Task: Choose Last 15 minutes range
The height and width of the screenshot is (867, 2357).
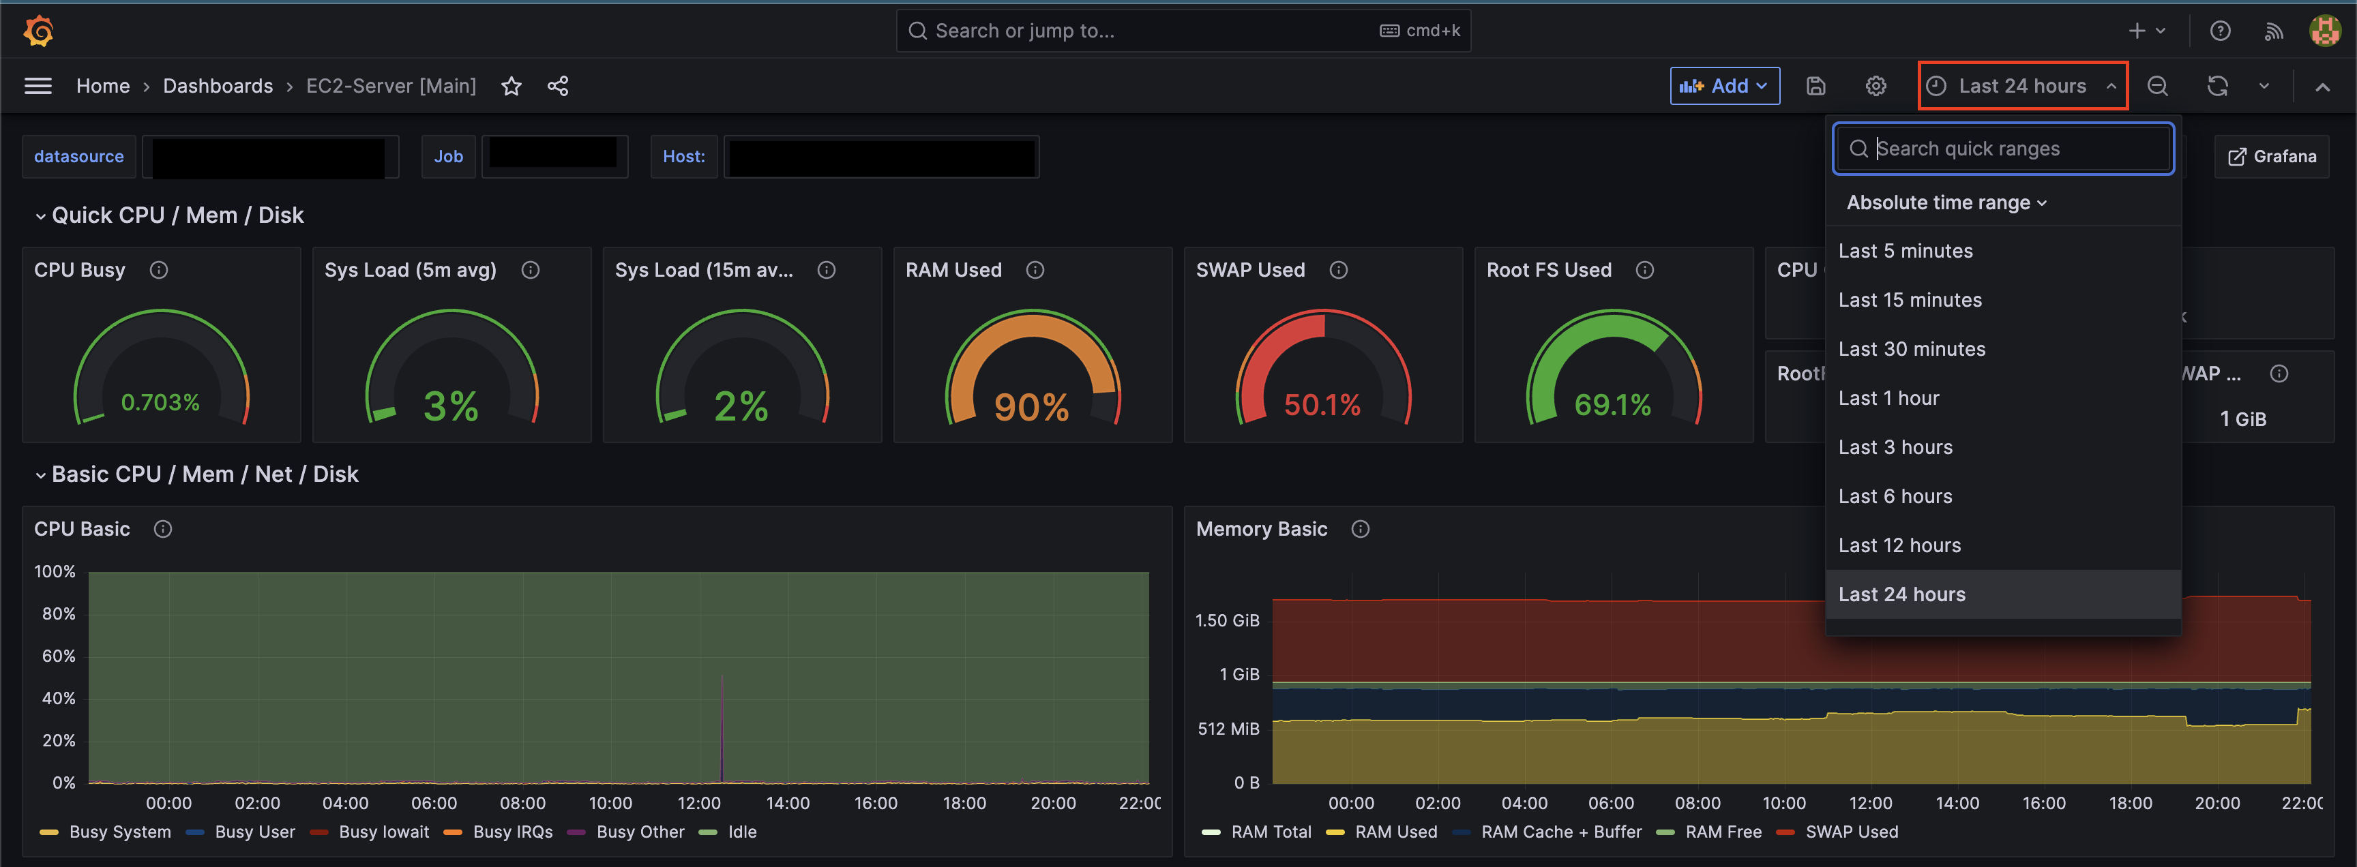Action: point(1910,300)
